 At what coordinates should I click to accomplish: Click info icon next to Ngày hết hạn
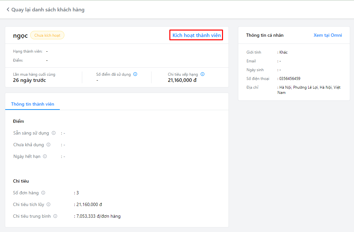click(45, 156)
